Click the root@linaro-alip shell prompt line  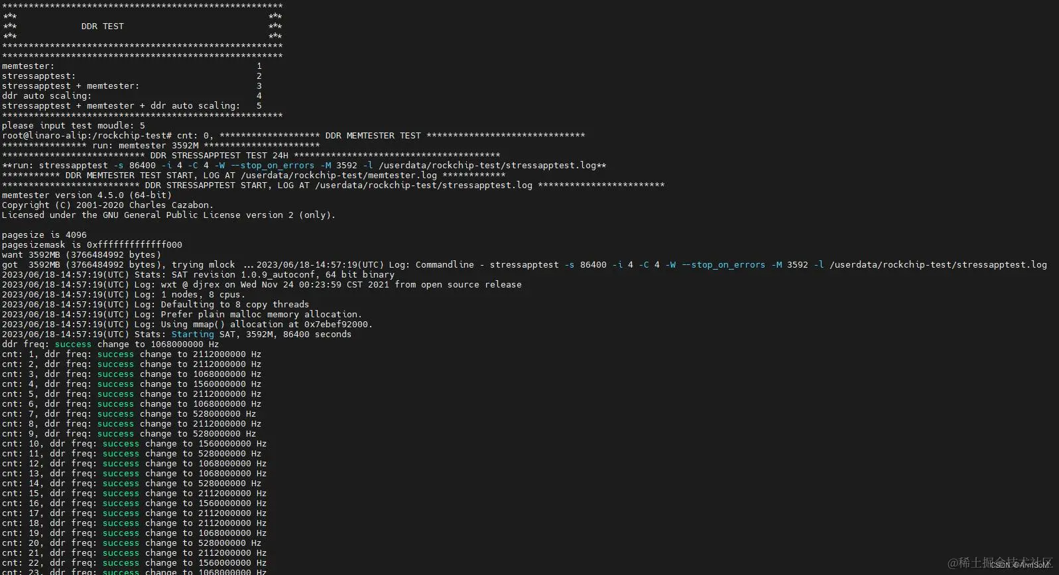(293, 136)
